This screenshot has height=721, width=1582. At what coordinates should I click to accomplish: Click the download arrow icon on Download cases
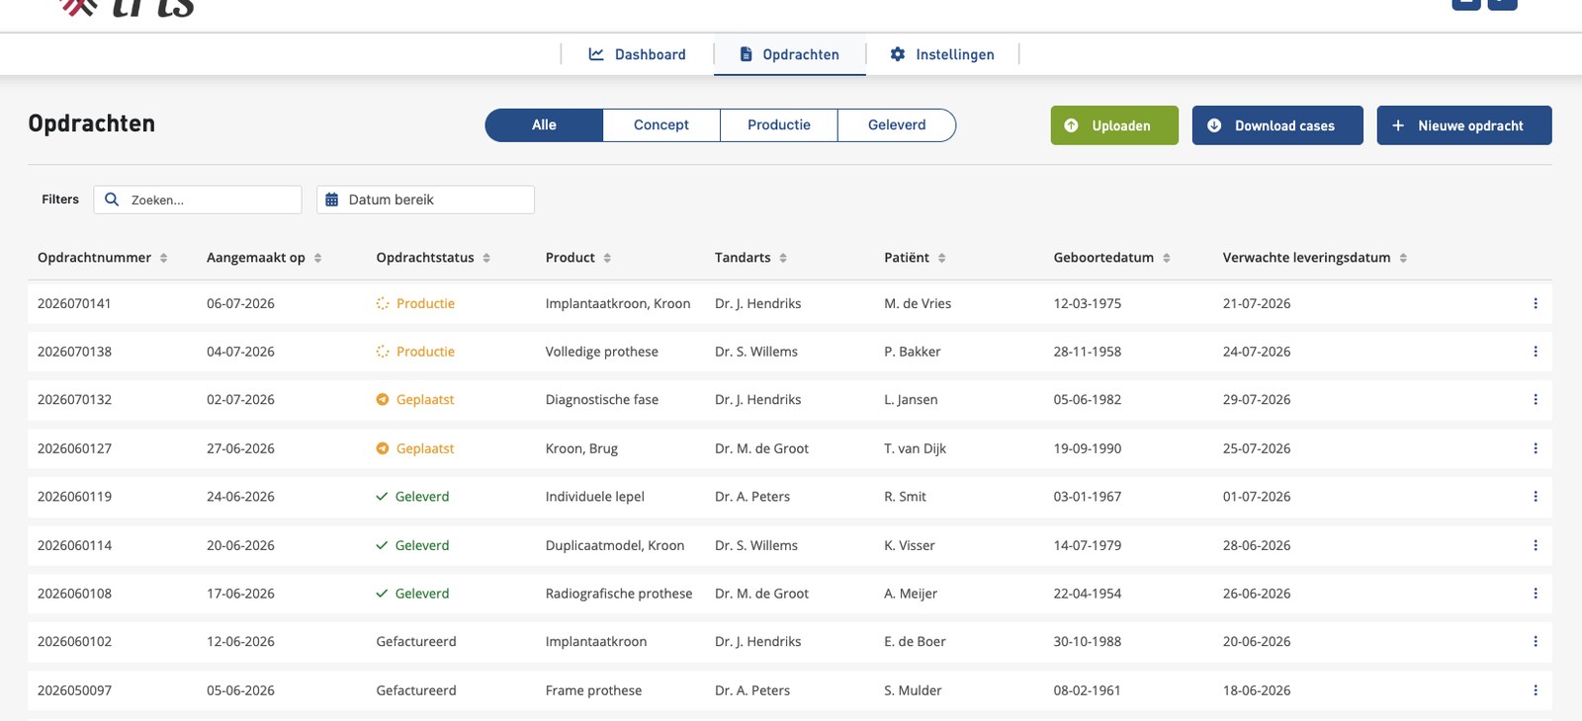coord(1214,125)
